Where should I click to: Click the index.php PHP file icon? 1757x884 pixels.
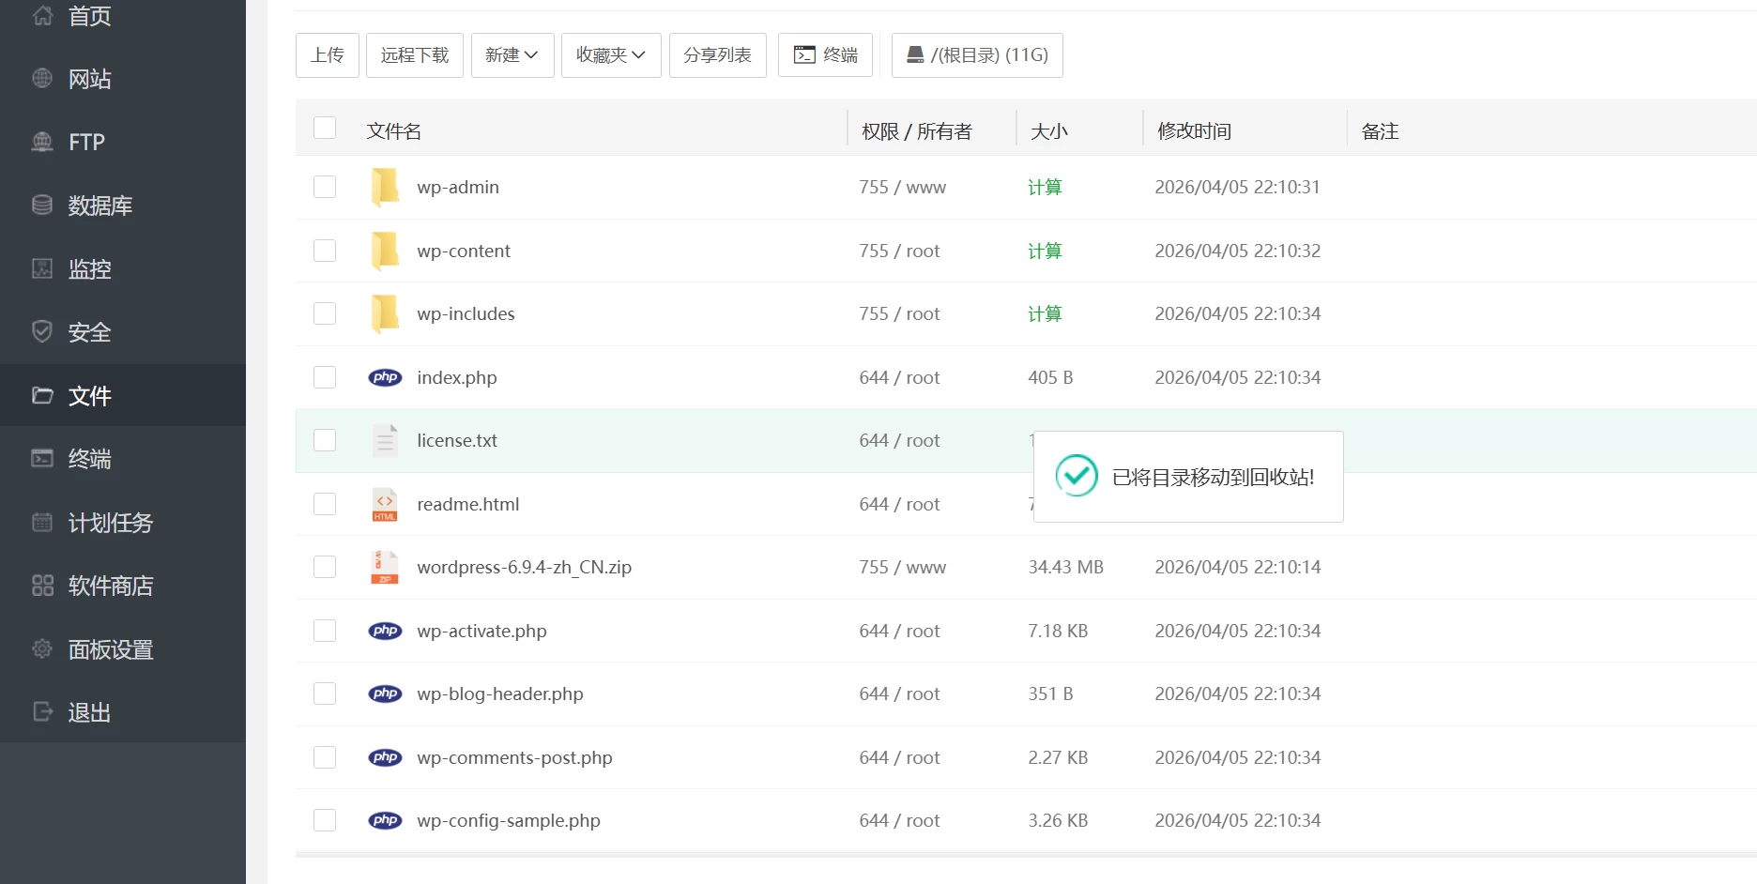(x=385, y=377)
